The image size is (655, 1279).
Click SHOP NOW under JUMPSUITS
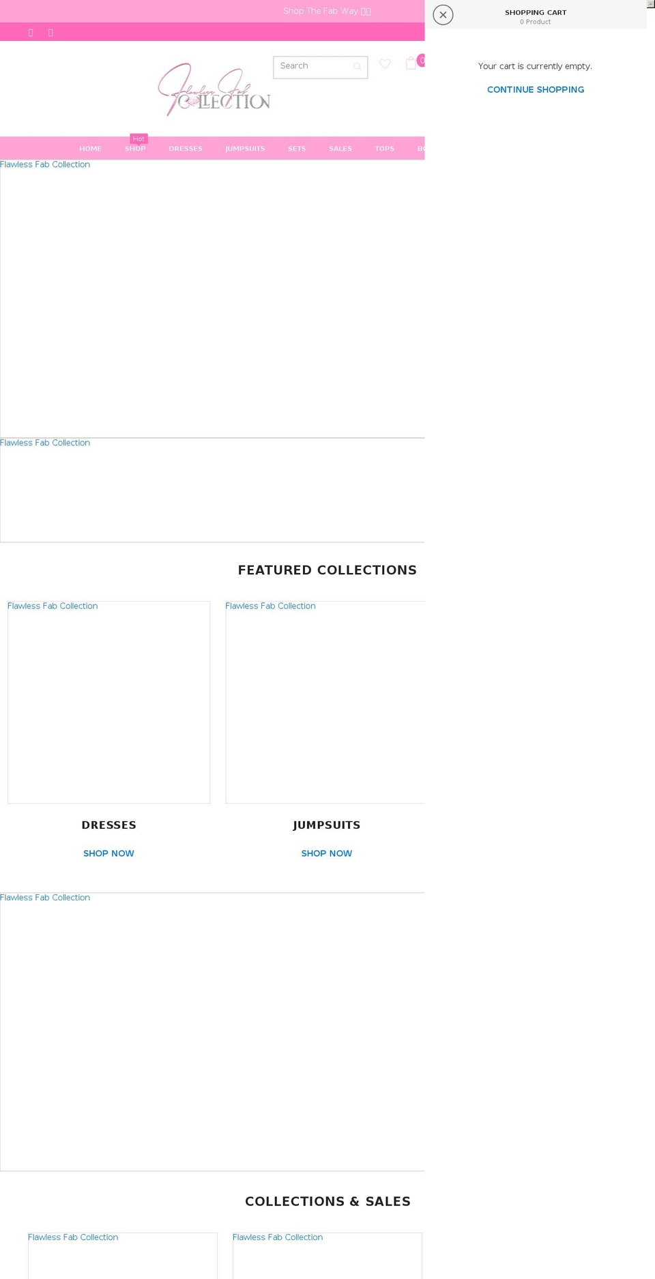pos(327,853)
